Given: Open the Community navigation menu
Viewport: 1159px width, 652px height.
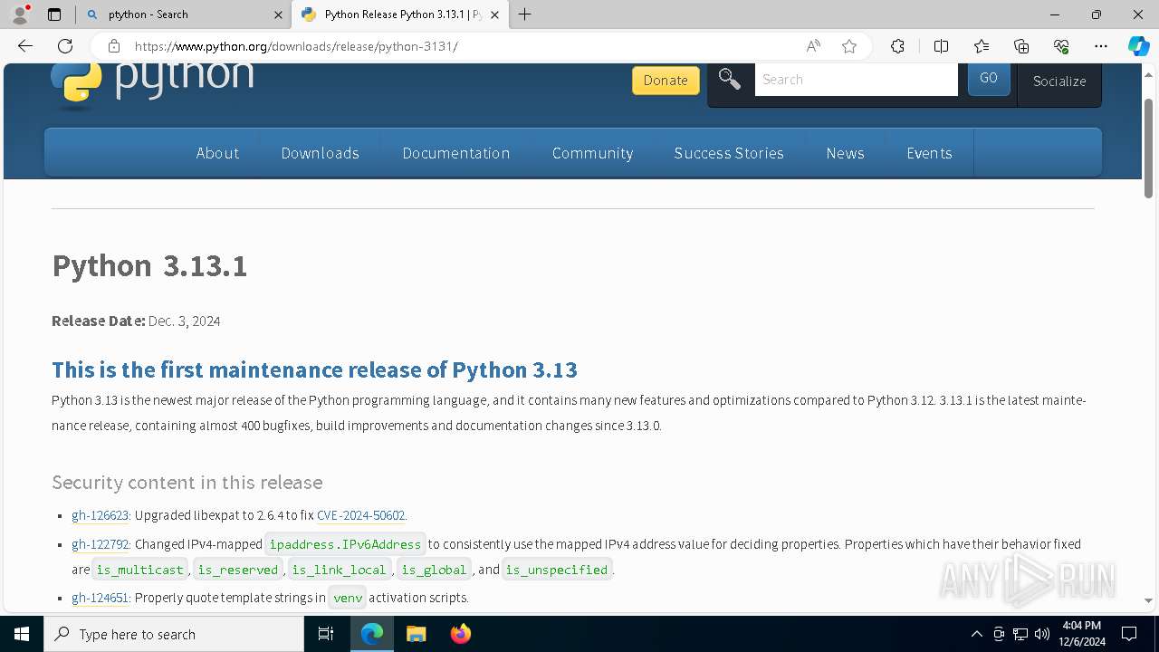Looking at the screenshot, I should click(592, 153).
